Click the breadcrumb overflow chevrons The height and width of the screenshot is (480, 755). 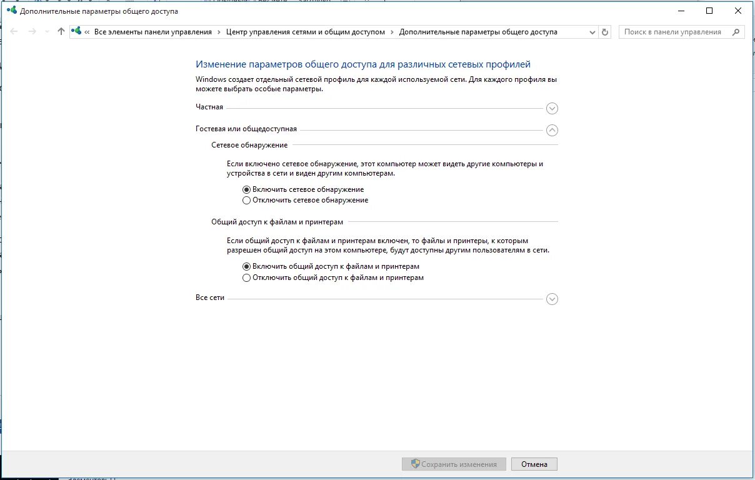point(87,32)
